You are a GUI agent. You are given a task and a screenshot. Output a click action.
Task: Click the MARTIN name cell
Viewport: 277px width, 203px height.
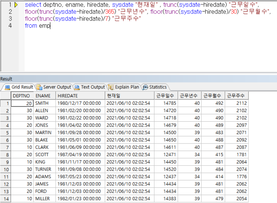click(x=45, y=132)
